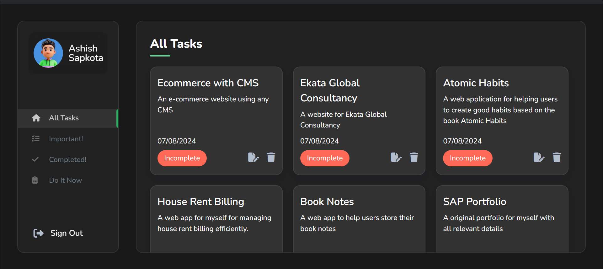Edit the Ekata Global Consultancy task
The height and width of the screenshot is (269, 603).
(x=396, y=157)
